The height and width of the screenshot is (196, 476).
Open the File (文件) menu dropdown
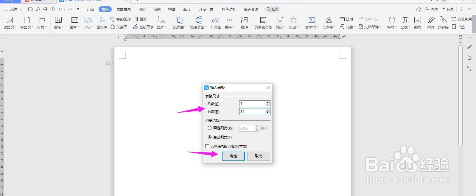click(x=13, y=9)
